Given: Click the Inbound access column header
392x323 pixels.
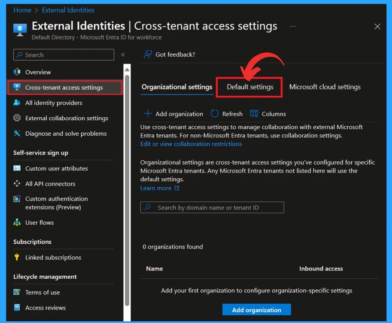Looking at the screenshot, I should [x=321, y=268].
